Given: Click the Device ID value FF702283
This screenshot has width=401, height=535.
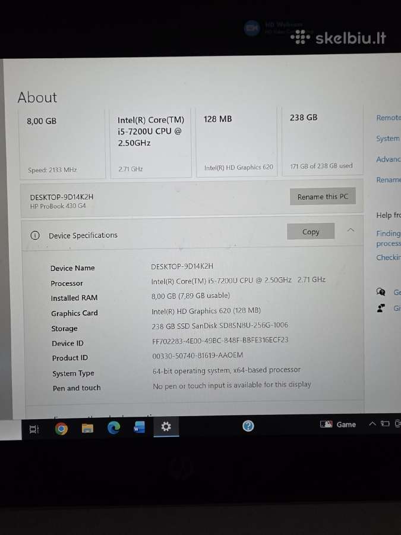Looking at the screenshot, I should pyautogui.click(x=220, y=340).
